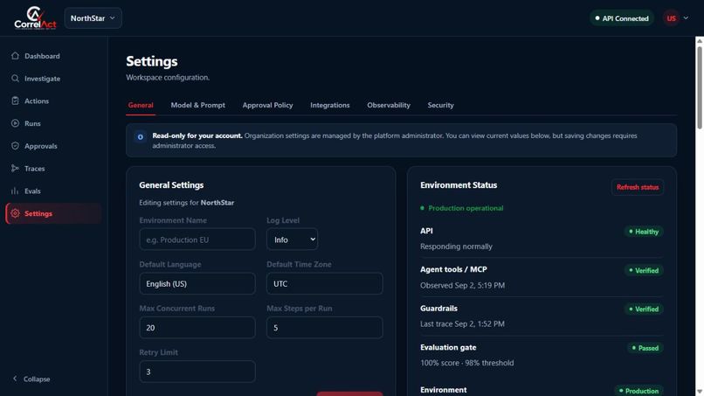Click the Settings gear icon
Image resolution: width=704 pixels, height=396 pixels.
(15, 213)
